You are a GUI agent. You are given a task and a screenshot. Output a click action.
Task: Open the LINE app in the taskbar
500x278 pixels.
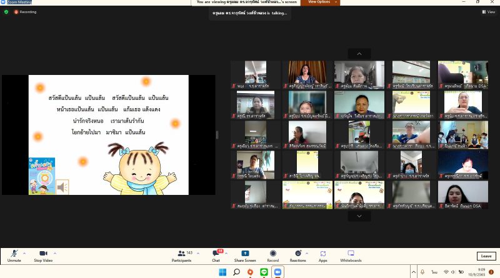click(x=264, y=272)
